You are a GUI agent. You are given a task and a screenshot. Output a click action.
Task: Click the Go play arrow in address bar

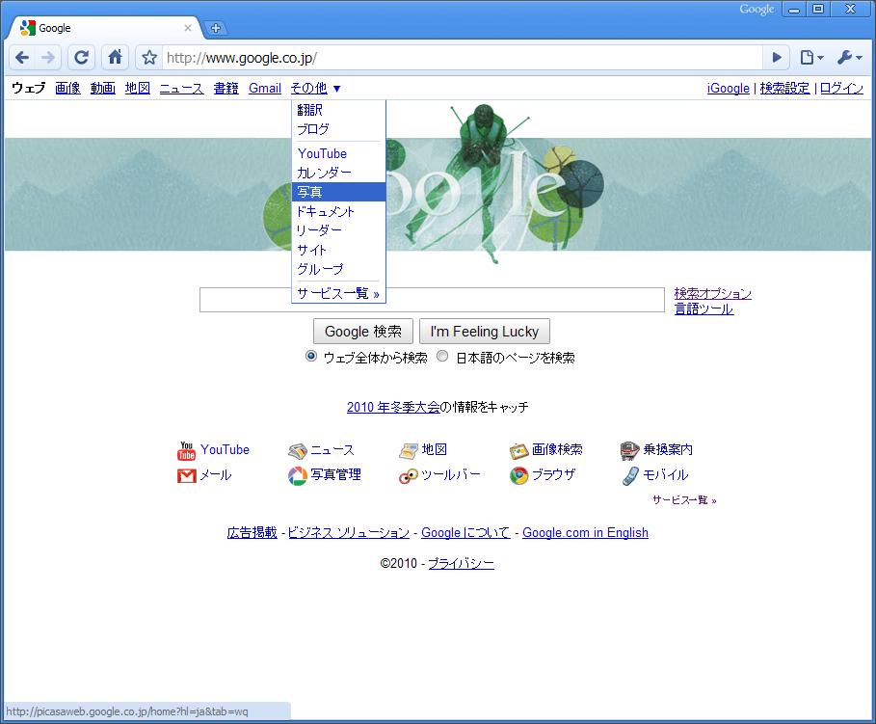[777, 58]
